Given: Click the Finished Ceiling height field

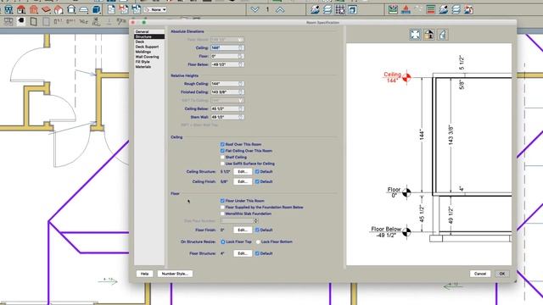Looking at the screenshot, I should [227, 92].
